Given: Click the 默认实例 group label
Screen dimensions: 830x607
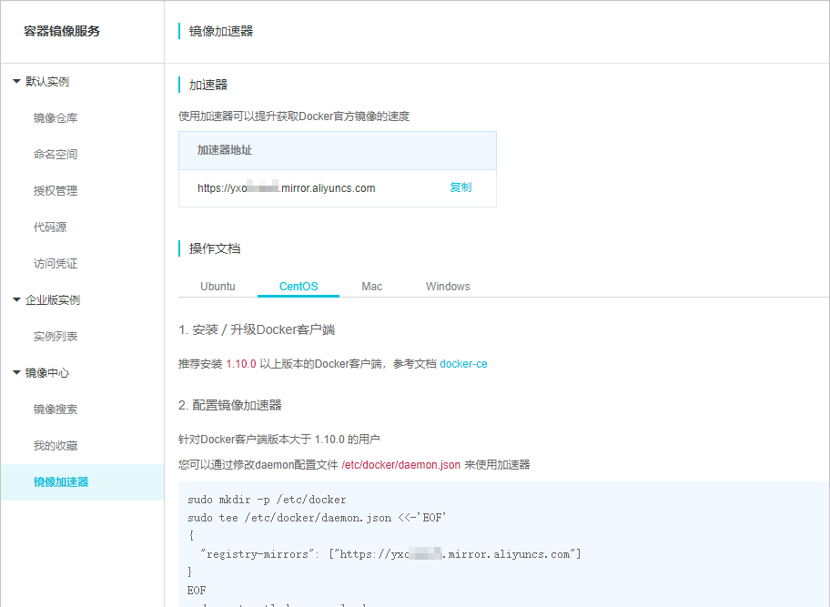Looking at the screenshot, I should 47,82.
